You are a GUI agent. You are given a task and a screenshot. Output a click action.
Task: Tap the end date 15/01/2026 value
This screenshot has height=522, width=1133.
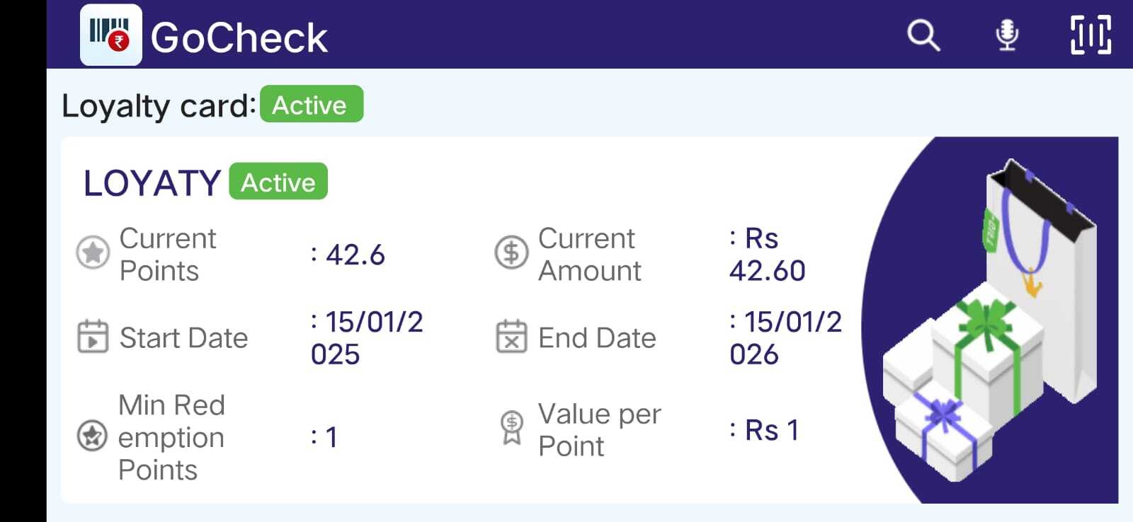[x=785, y=338]
